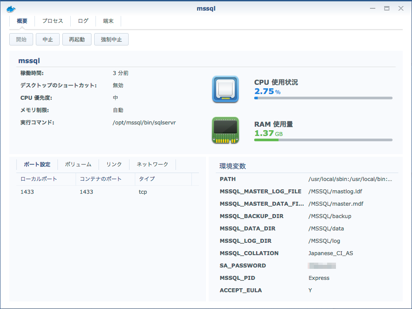
Task: Click the 開始 start button
Action: [21, 39]
